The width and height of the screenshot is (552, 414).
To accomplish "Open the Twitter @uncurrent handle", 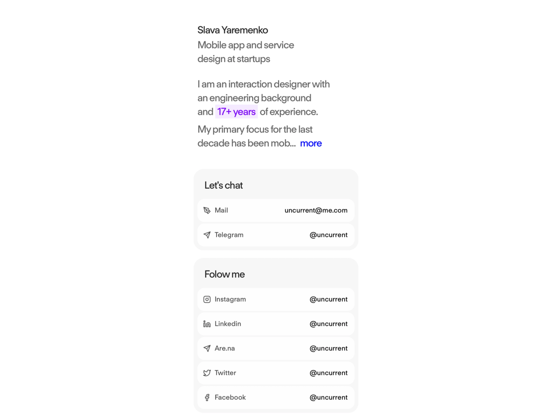I will tap(329, 373).
